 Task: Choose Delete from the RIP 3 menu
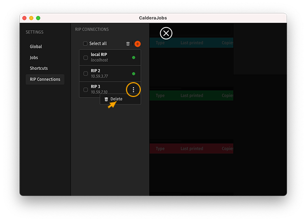point(116,99)
